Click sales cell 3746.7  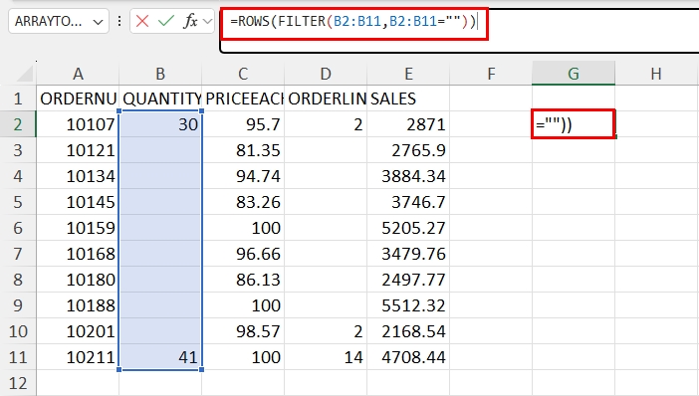coord(408,202)
